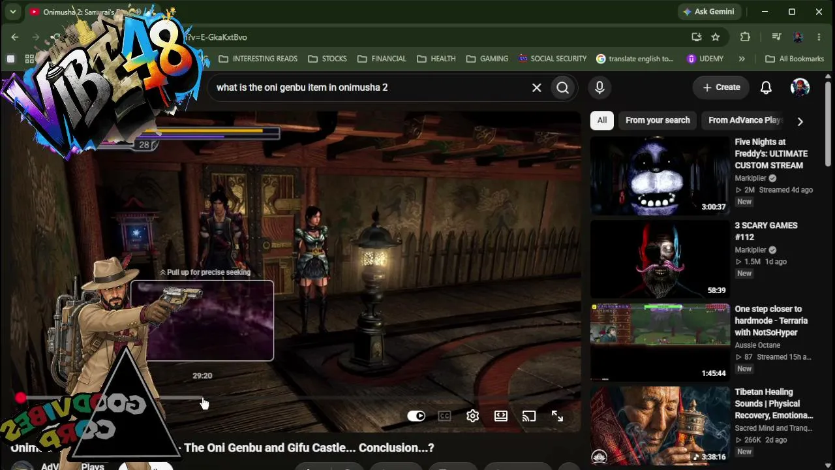Click the "266K 2d ago" view count text
This screenshot has width=835, height=470.
(x=761, y=440)
